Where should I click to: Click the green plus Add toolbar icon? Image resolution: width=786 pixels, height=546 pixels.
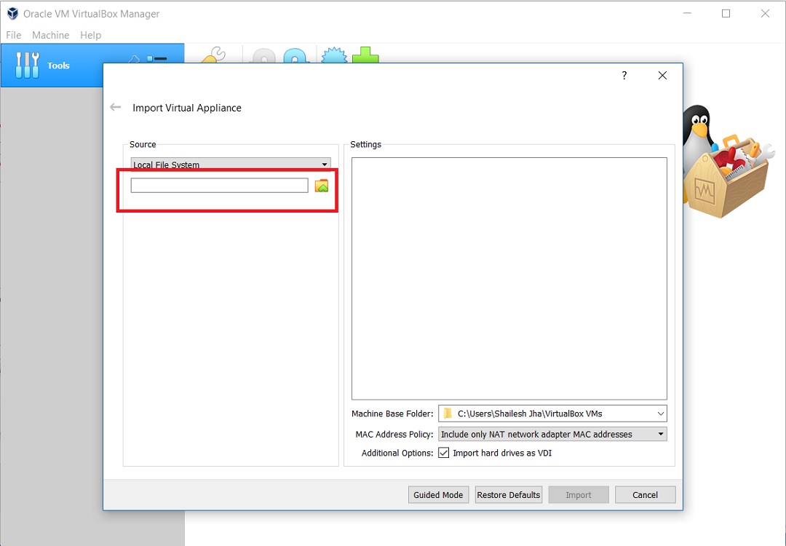point(365,55)
